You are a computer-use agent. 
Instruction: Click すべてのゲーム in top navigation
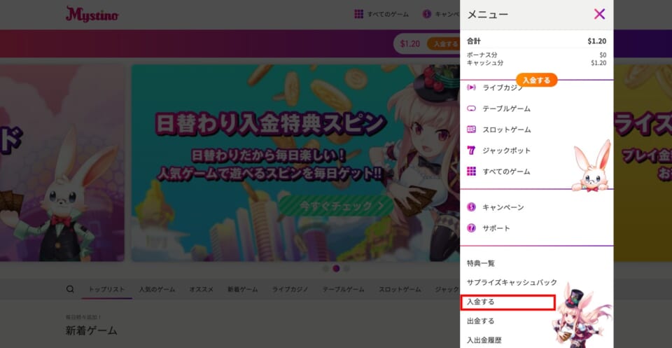(x=388, y=14)
